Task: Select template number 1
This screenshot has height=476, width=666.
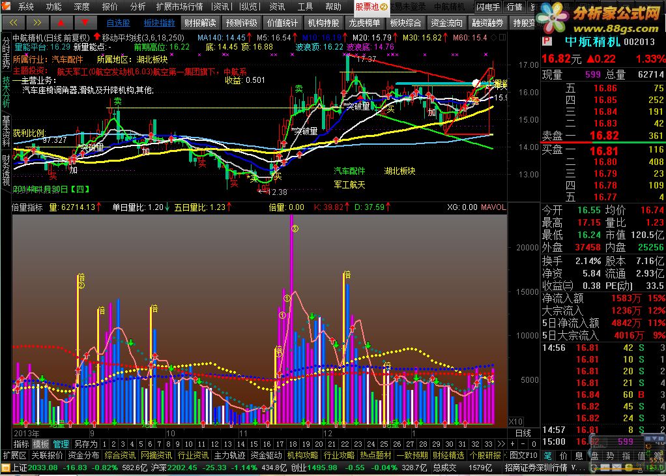Action: tap(104, 444)
